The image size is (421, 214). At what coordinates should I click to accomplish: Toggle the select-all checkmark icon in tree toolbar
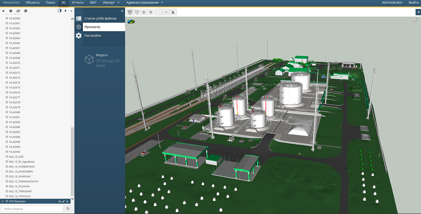26,11
